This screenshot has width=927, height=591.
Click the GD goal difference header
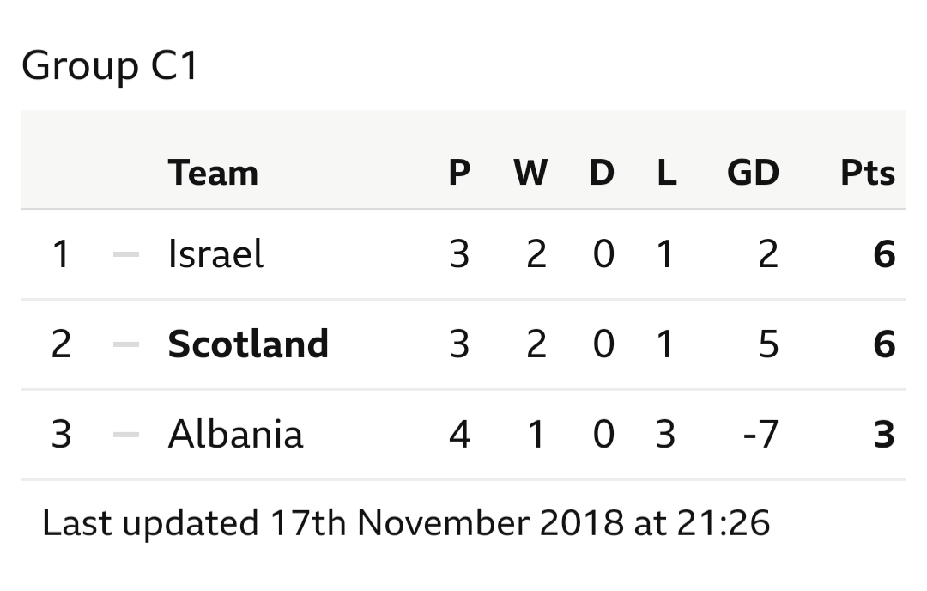click(x=753, y=173)
